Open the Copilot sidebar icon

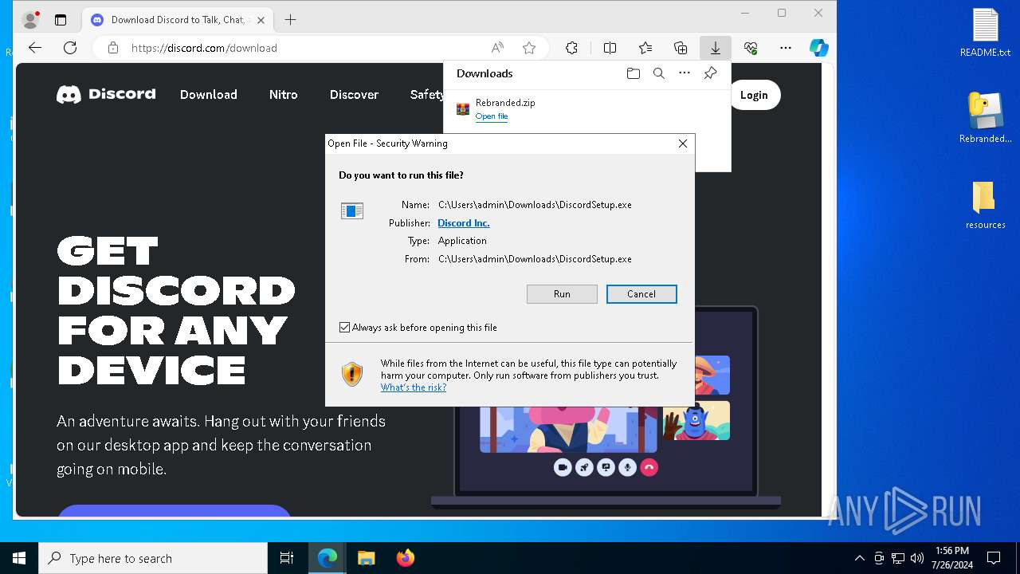819,48
